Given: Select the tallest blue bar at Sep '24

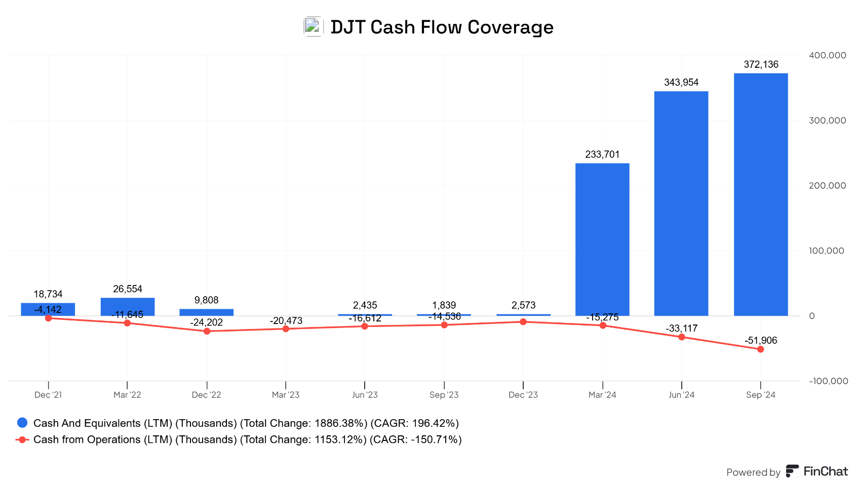Looking at the screenshot, I should click(x=760, y=192).
